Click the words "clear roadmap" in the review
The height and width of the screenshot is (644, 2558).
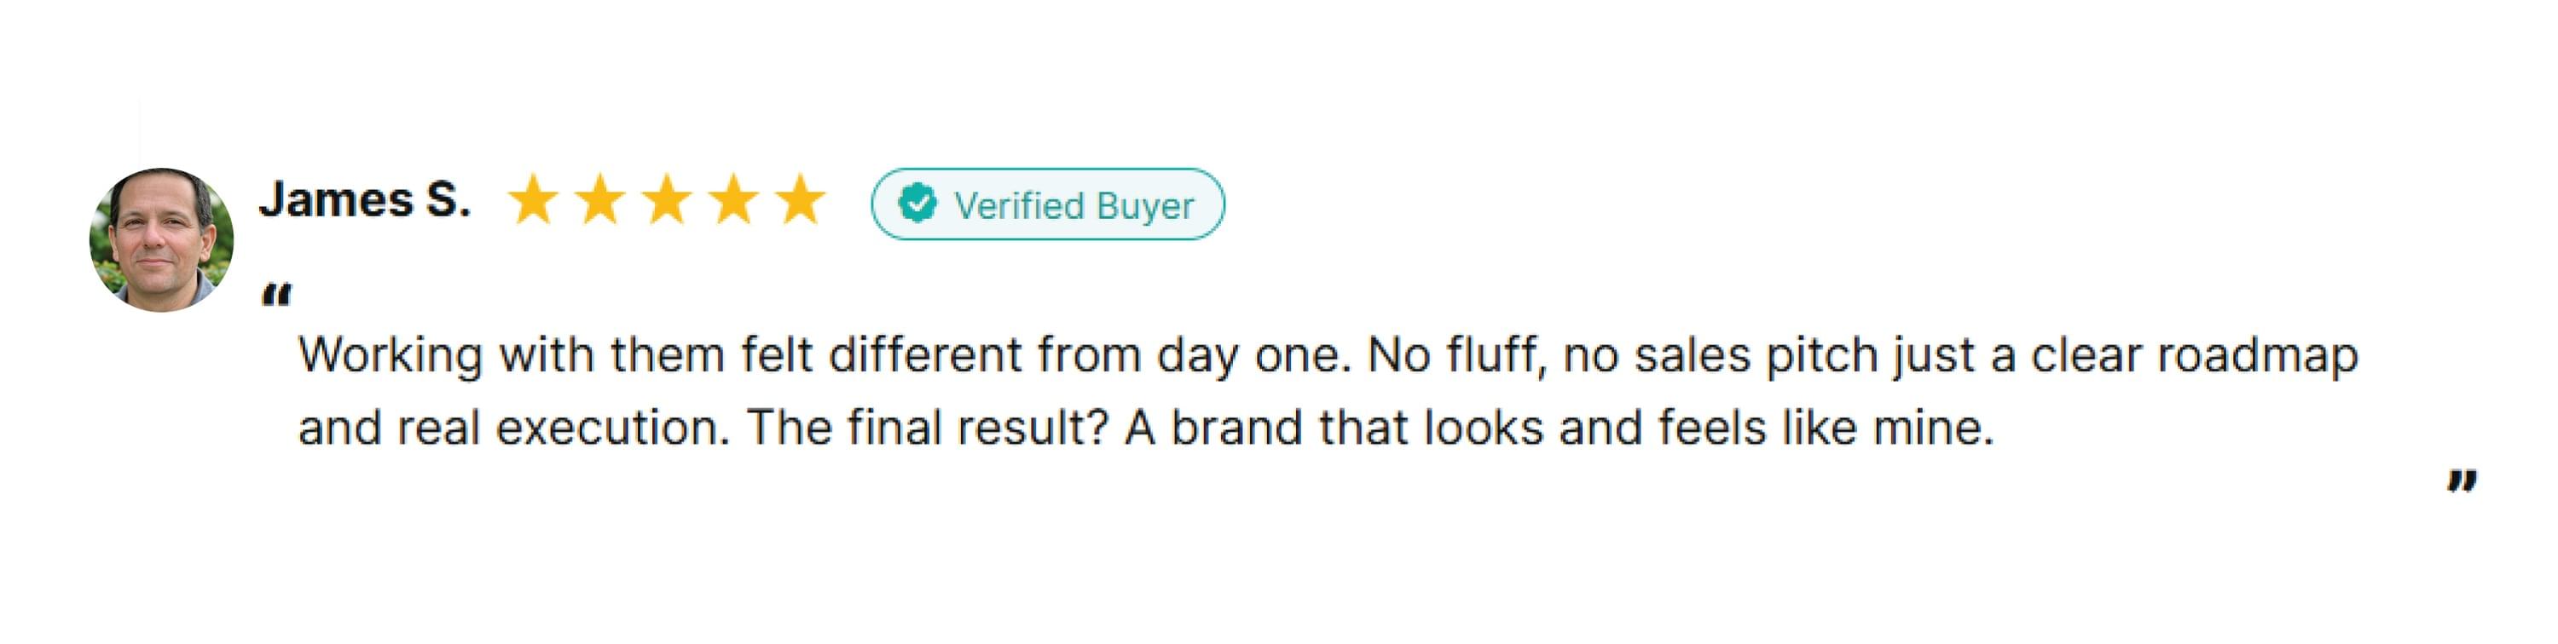click(2194, 355)
